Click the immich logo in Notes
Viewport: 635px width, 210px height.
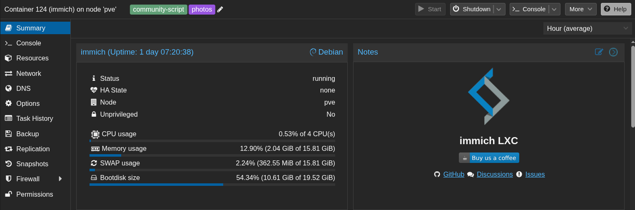click(488, 96)
